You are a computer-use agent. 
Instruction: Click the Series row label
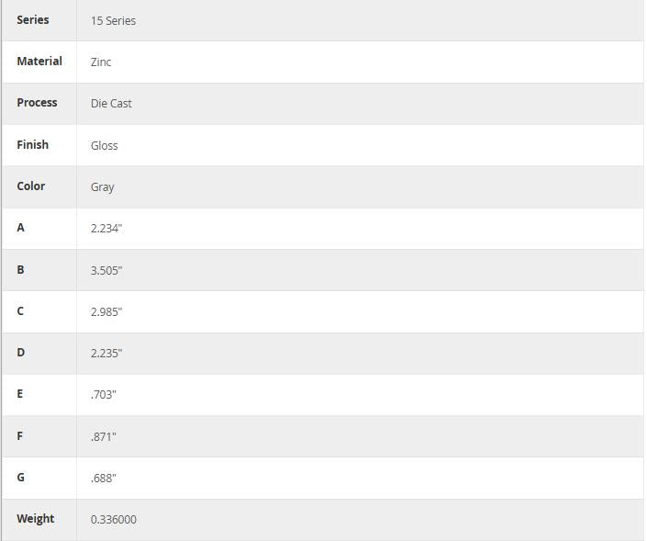[33, 19]
